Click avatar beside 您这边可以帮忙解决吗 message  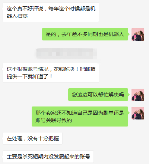tap(138, 95)
